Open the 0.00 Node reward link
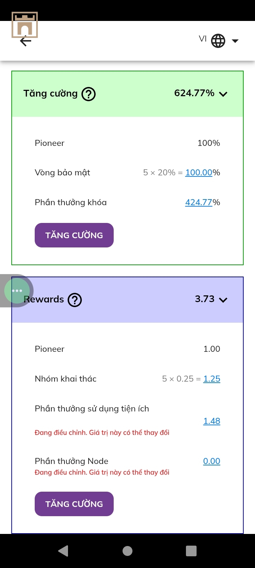The width and height of the screenshot is (255, 568). point(212,461)
